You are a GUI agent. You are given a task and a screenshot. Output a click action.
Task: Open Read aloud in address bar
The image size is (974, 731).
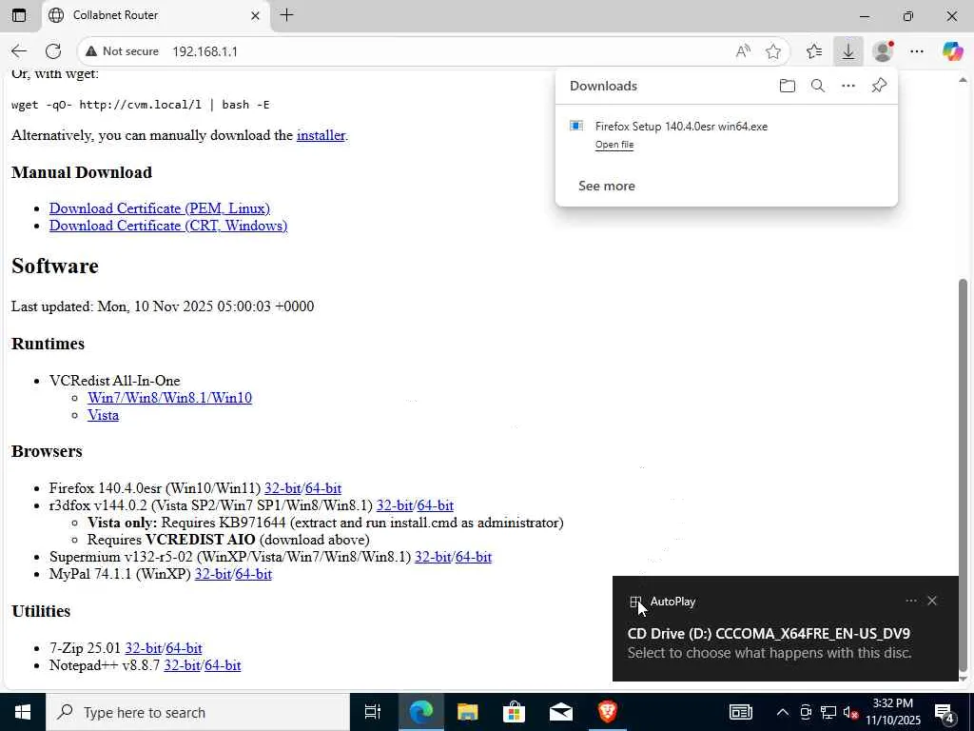743,51
